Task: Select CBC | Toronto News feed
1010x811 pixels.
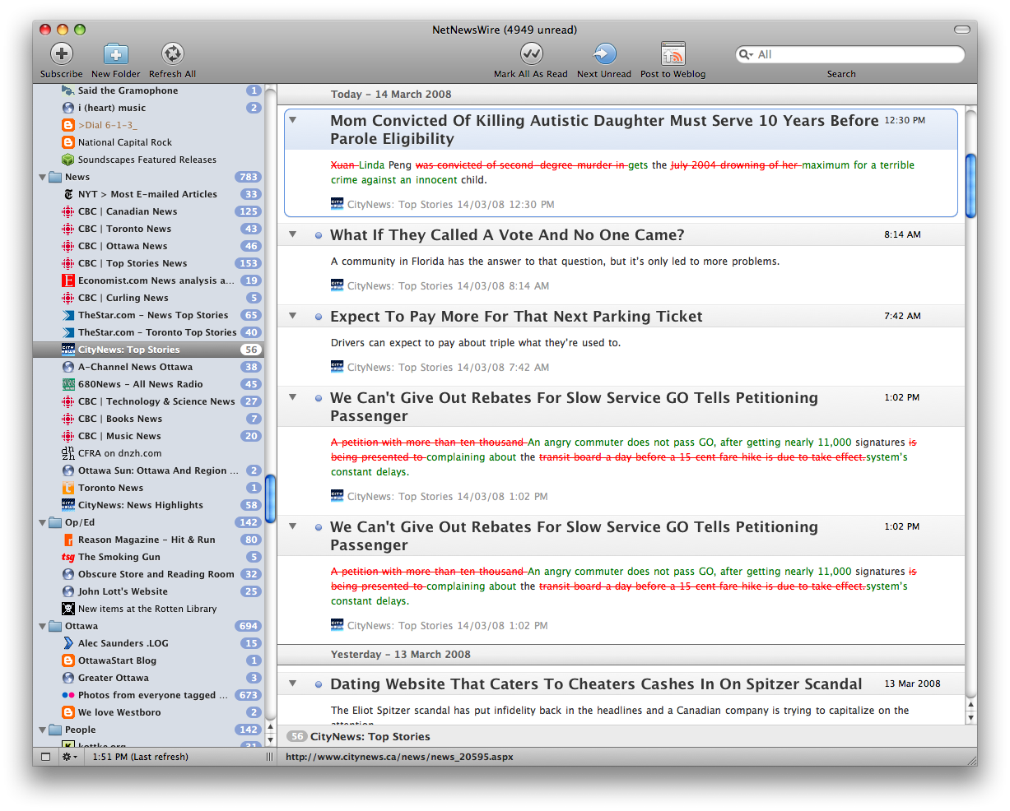Action: coord(124,229)
